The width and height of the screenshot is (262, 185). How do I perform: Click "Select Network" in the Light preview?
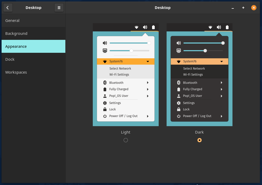click(x=120, y=69)
